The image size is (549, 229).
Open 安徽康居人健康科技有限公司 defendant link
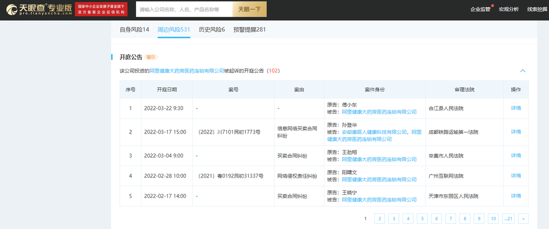[375, 132]
